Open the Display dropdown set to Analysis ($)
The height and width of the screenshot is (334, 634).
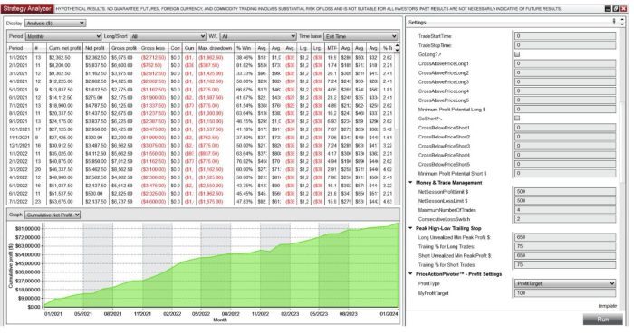pos(55,23)
